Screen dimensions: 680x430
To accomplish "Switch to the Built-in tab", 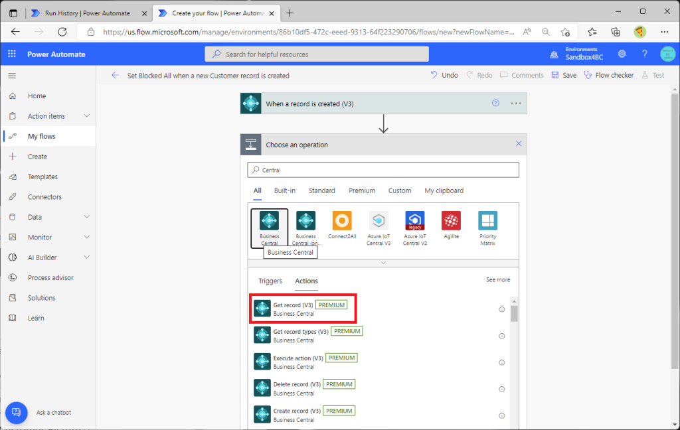I will [284, 190].
